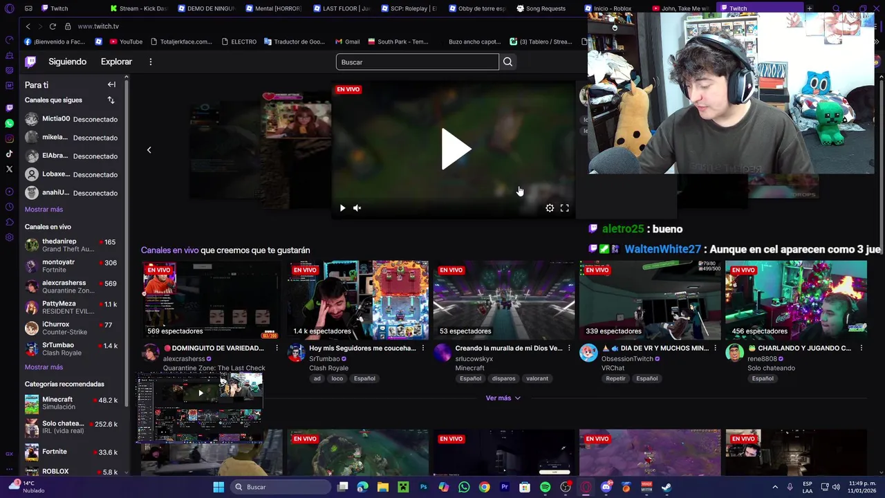Click Canales en vivo heading link

coord(169,250)
